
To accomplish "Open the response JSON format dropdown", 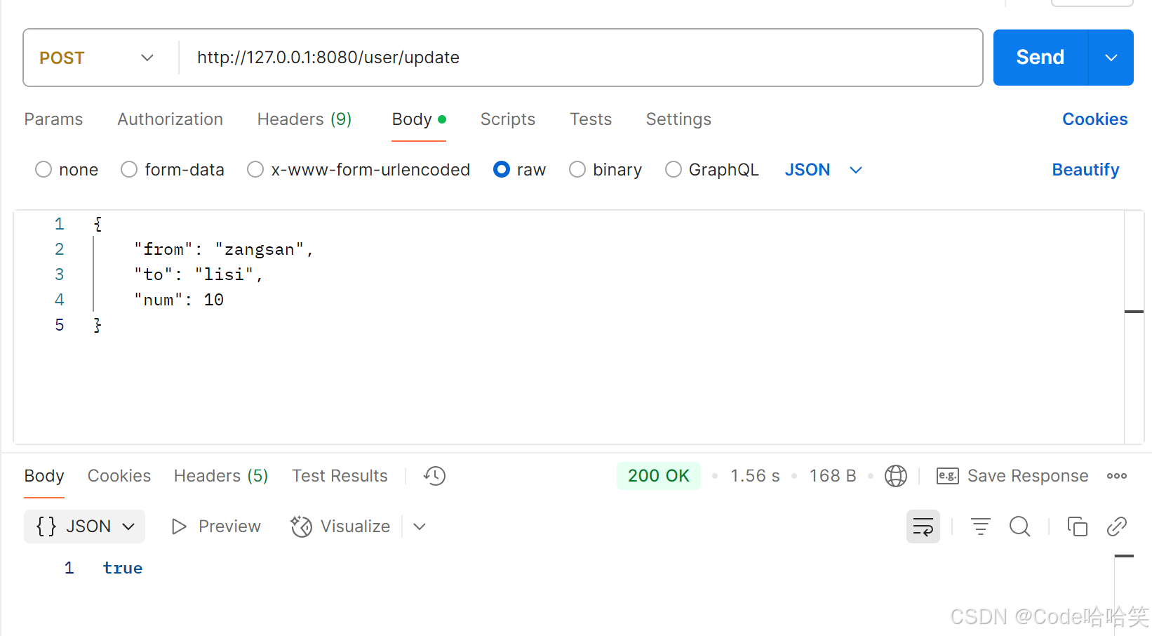I will tap(85, 526).
